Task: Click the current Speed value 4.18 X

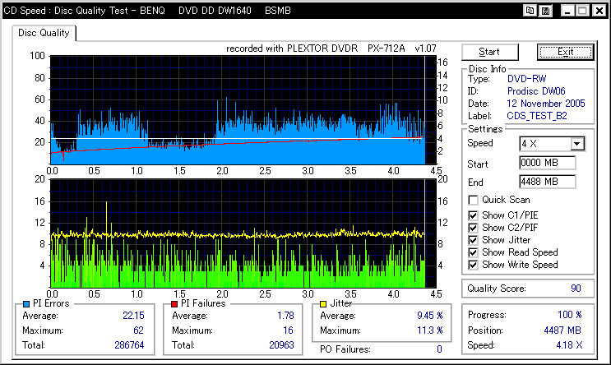Action: coord(569,345)
